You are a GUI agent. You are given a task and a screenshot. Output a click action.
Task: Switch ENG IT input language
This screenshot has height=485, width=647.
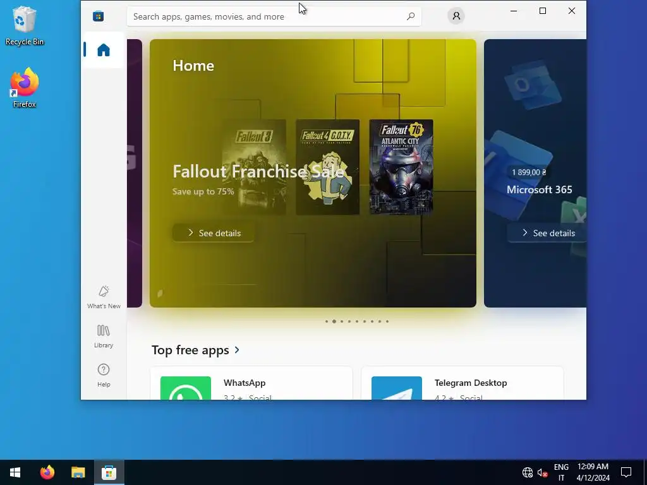[561, 472]
